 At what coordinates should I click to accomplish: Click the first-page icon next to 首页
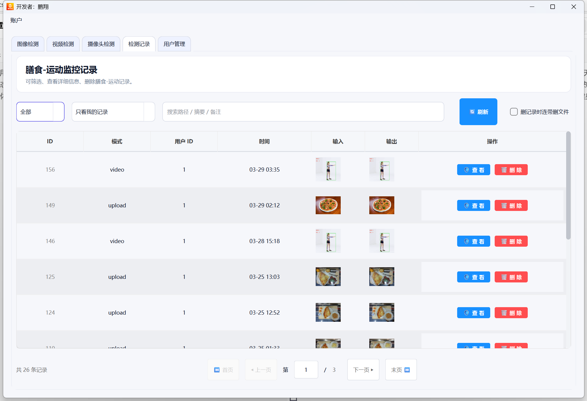point(217,370)
